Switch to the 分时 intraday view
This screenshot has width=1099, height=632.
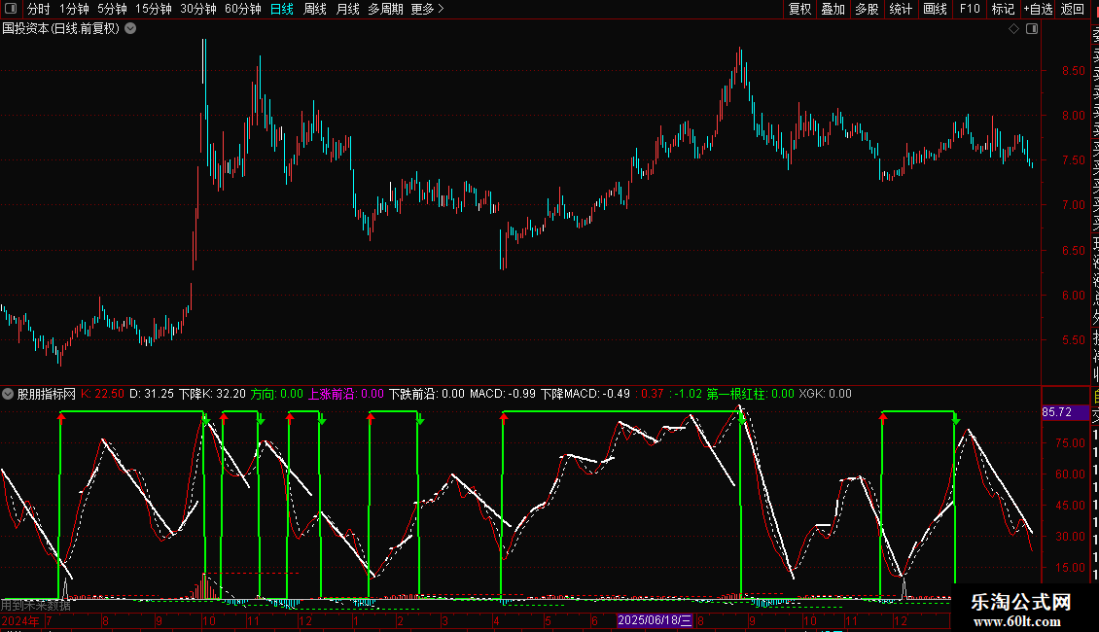pos(39,9)
